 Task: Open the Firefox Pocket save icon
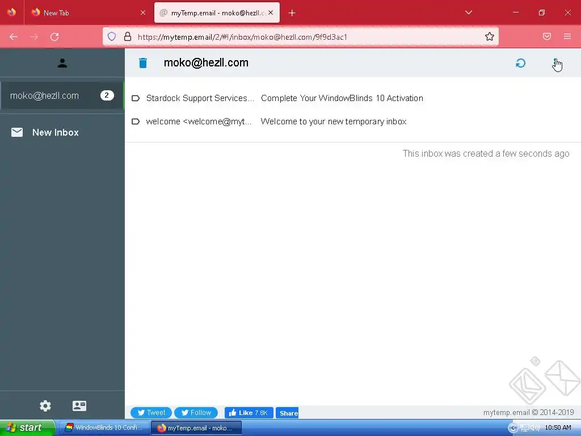pos(547,36)
